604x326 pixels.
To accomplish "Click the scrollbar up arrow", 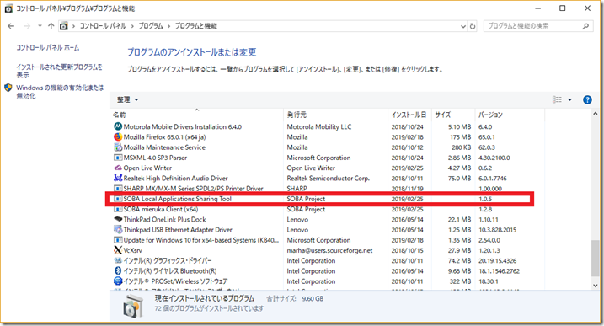I will point(595,114).
